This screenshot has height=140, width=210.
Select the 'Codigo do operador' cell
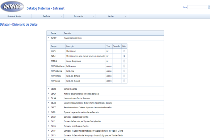[85, 61]
